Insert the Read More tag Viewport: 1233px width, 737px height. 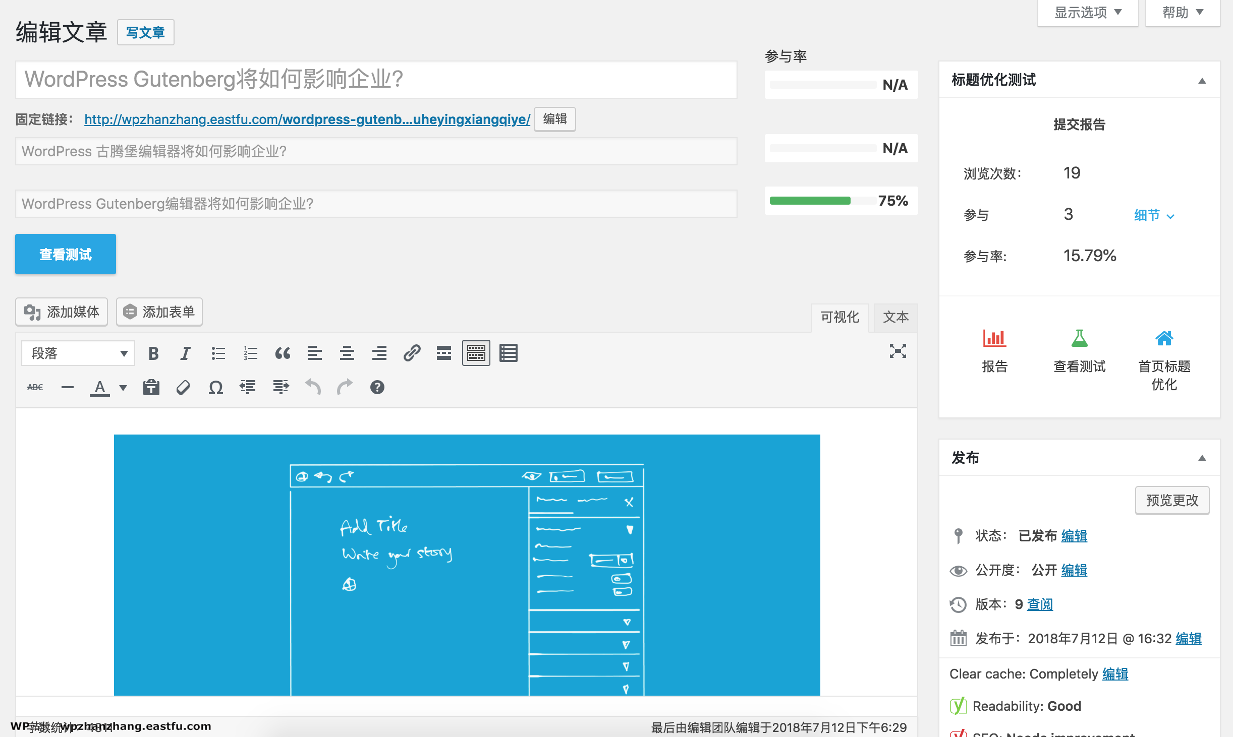pyautogui.click(x=443, y=353)
